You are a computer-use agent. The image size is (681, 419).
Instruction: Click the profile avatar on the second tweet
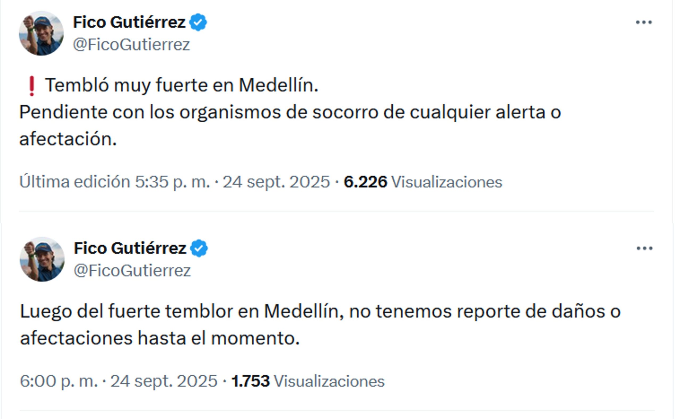pos(42,259)
